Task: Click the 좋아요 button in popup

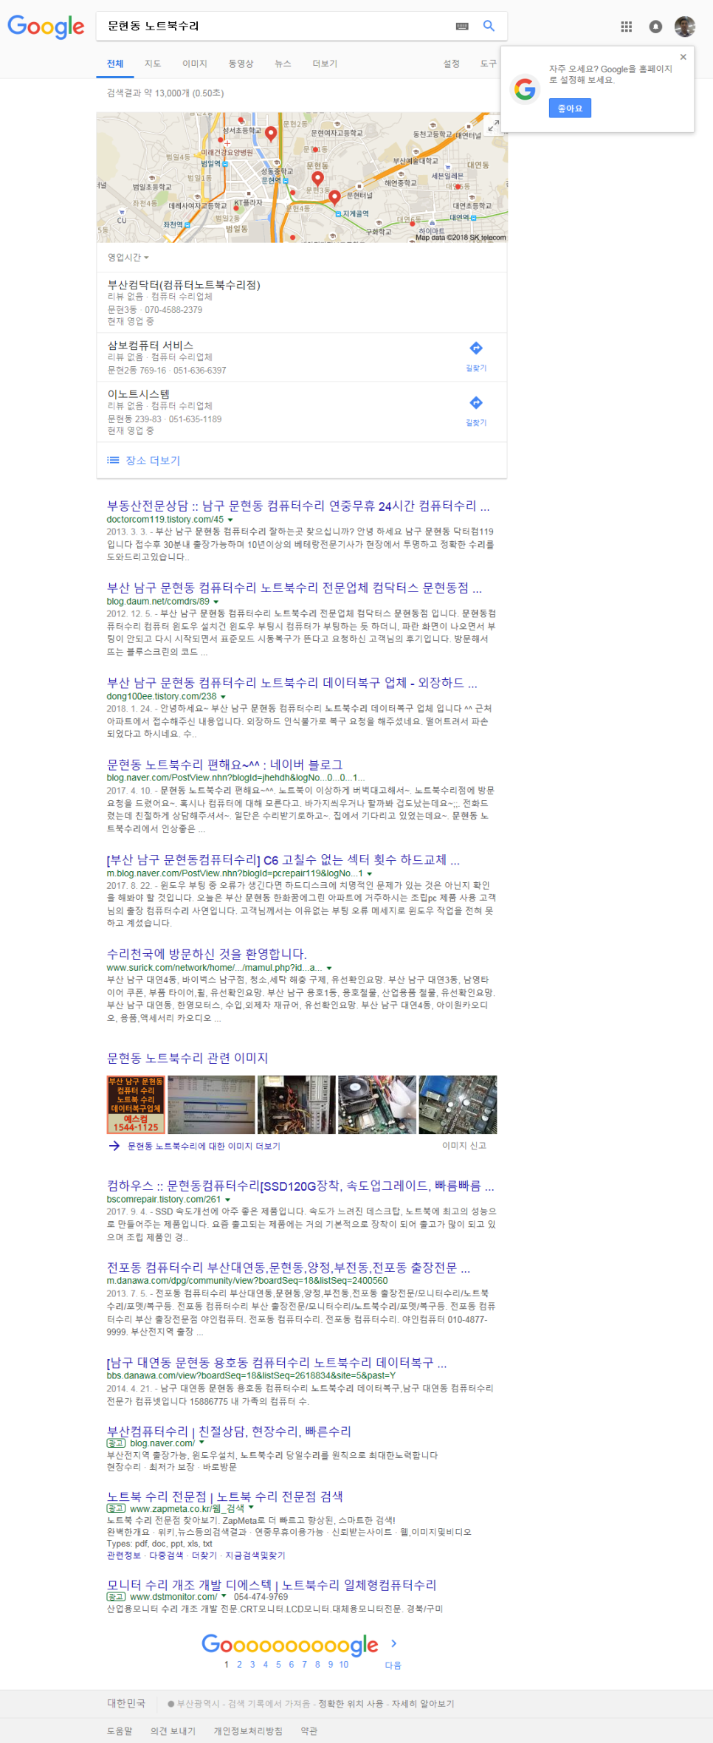Action: [x=570, y=108]
